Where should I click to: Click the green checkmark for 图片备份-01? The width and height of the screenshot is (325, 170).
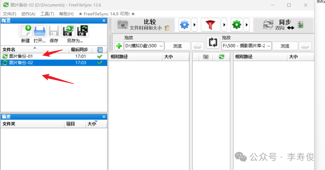click(100, 56)
